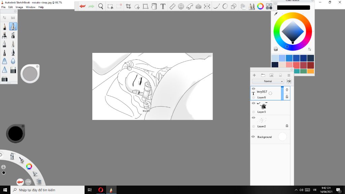
Task: Hide Layer3 using its eye icon
Action: (253, 103)
